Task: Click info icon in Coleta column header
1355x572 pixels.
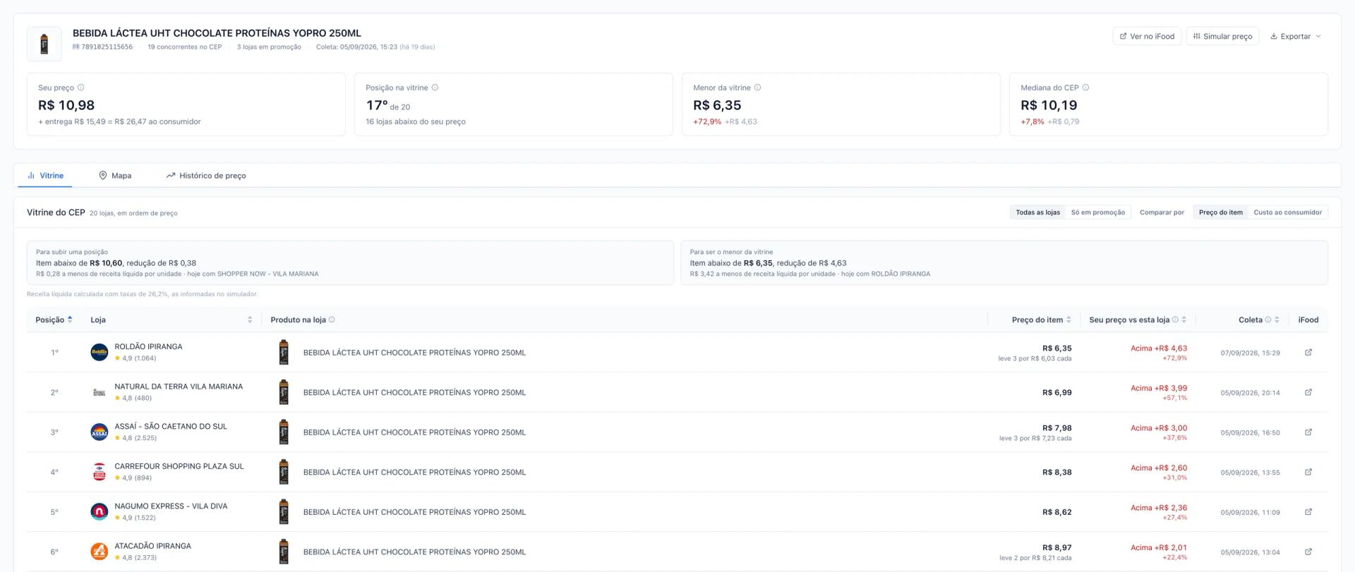Action: [x=1268, y=320]
